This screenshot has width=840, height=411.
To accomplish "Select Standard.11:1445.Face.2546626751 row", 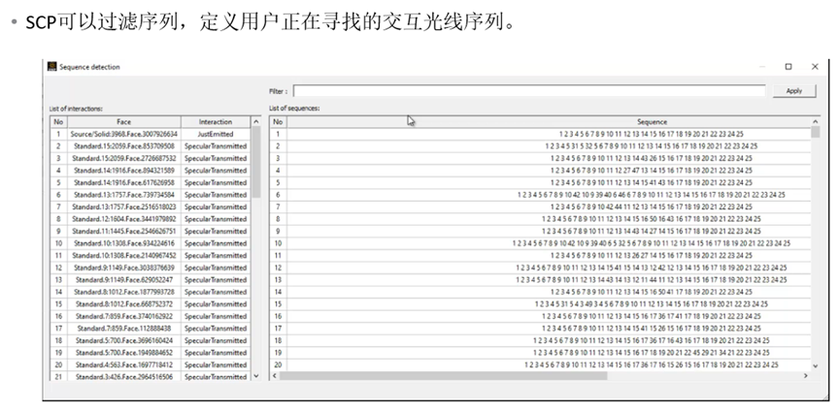I will [150, 232].
